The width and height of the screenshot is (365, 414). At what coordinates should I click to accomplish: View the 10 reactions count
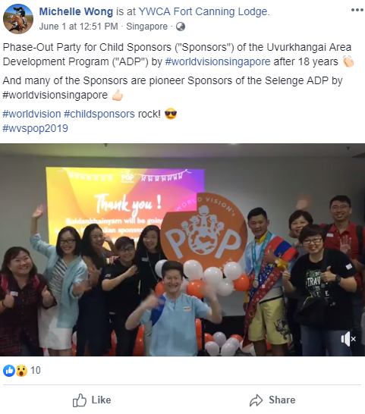tap(36, 371)
